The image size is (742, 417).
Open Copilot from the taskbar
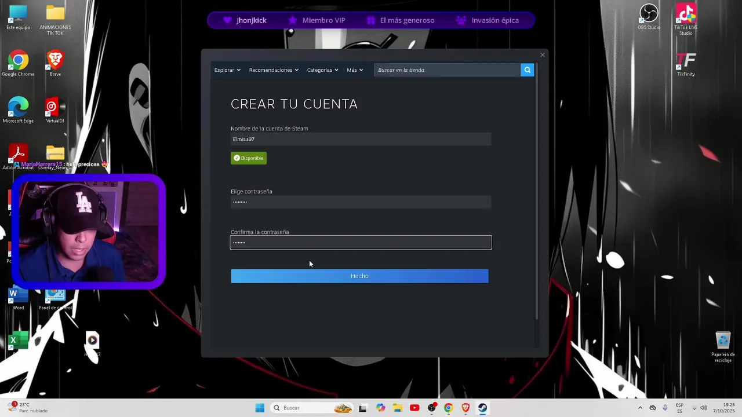(x=380, y=408)
